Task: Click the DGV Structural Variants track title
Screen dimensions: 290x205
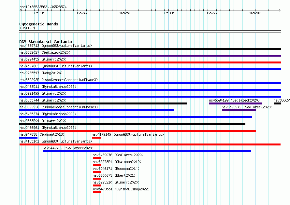Action: (x=46, y=42)
